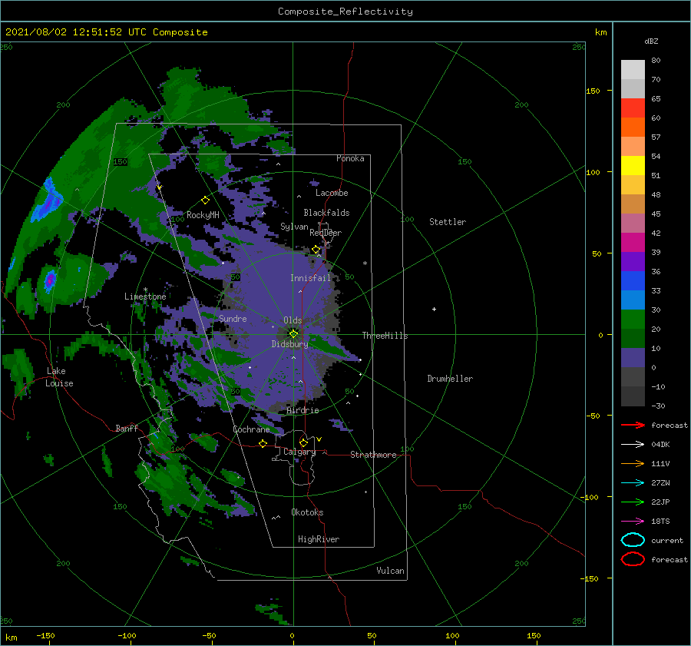Click the yellow diamond marker above Calgary
Screen dimensions: 691x646
[303, 442]
